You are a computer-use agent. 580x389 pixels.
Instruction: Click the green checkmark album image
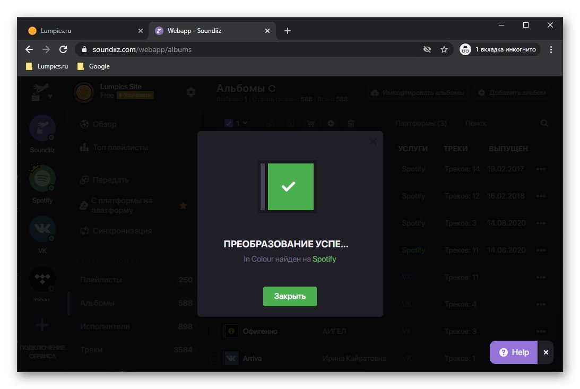point(287,187)
